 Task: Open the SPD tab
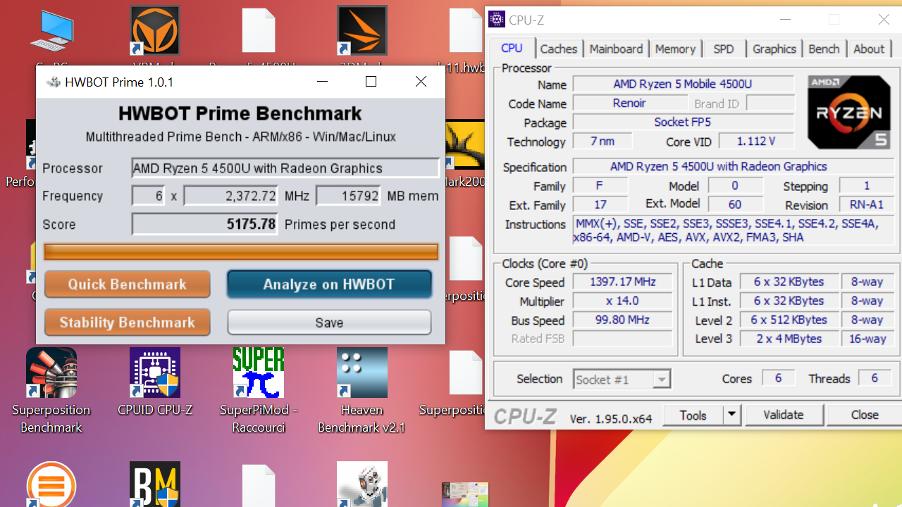click(724, 49)
